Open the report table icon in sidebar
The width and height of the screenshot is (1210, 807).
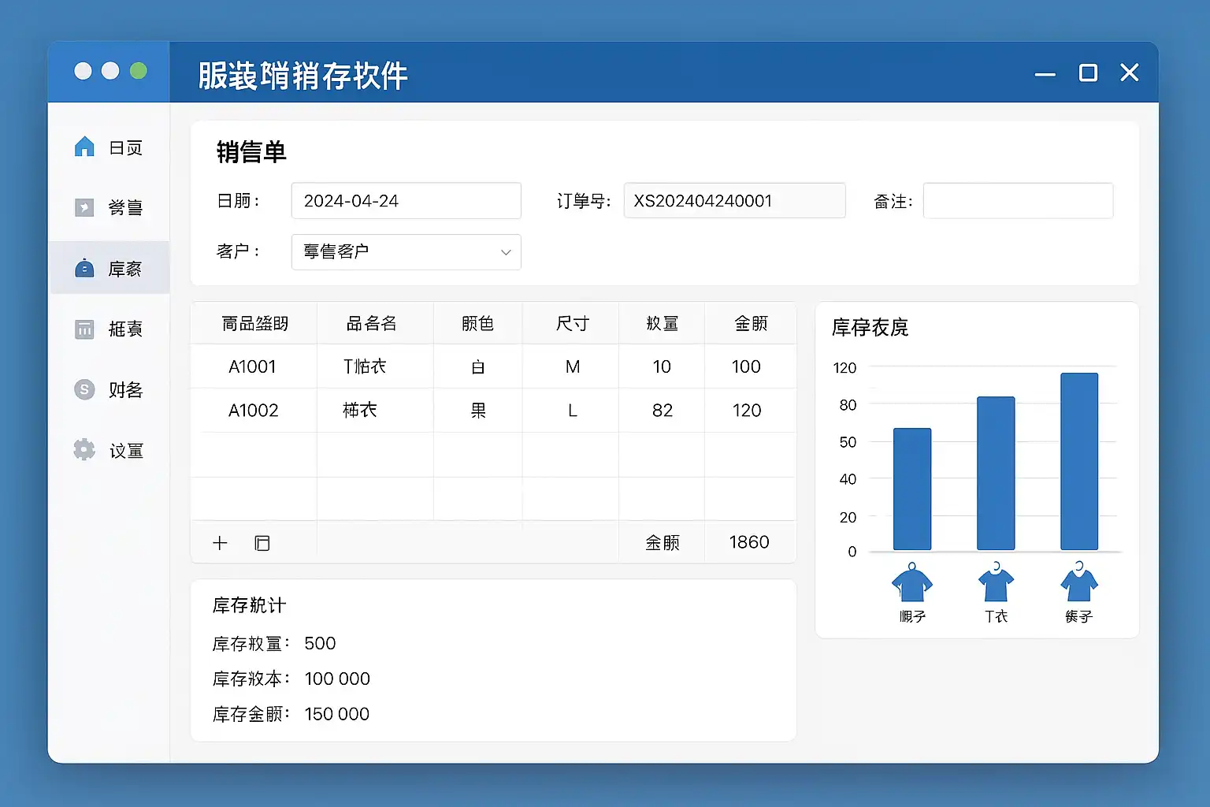(84, 329)
